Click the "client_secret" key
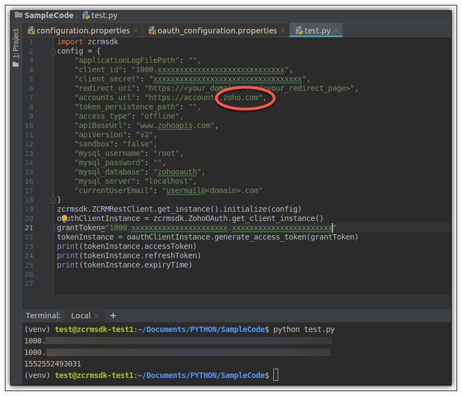 click(x=107, y=79)
